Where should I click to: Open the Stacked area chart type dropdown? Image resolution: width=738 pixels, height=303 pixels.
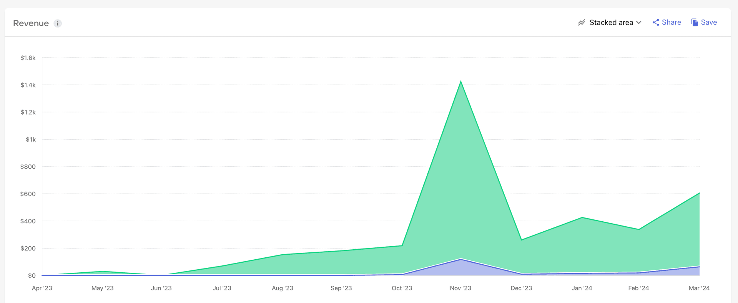[610, 23]
